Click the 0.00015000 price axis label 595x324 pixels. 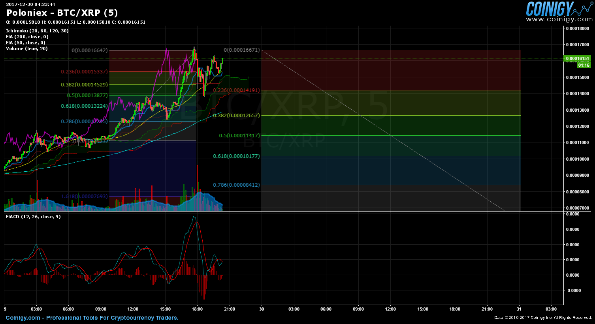tap(577, 77)
